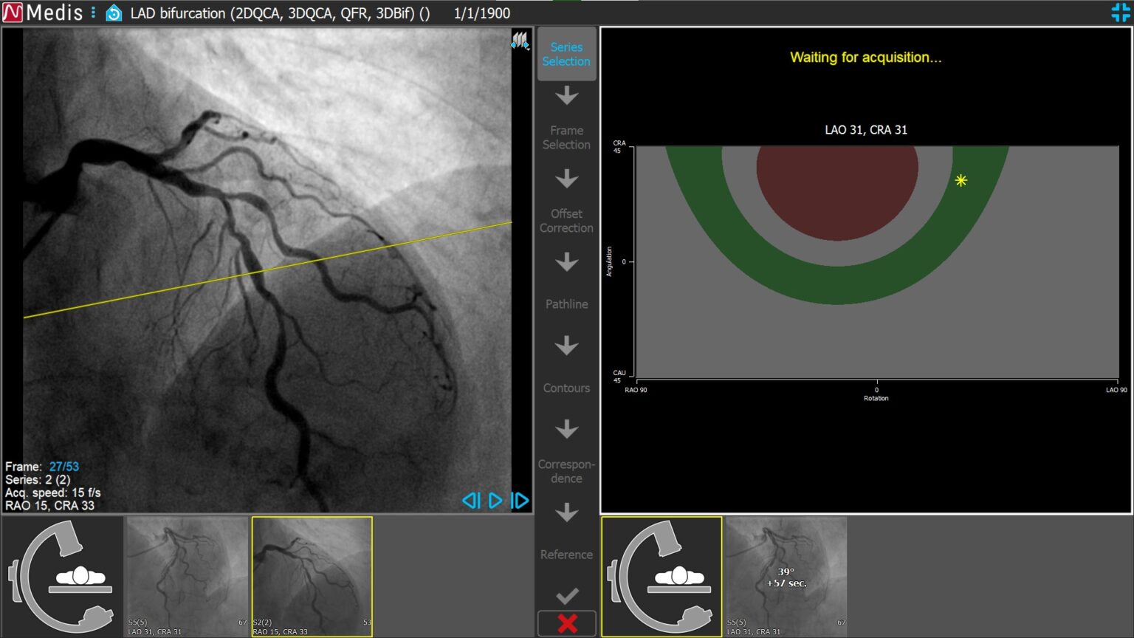Screen dimensions: 1134x638
Task: Click the image layout icon atop angiogram
Action: [x=520, y=41]
